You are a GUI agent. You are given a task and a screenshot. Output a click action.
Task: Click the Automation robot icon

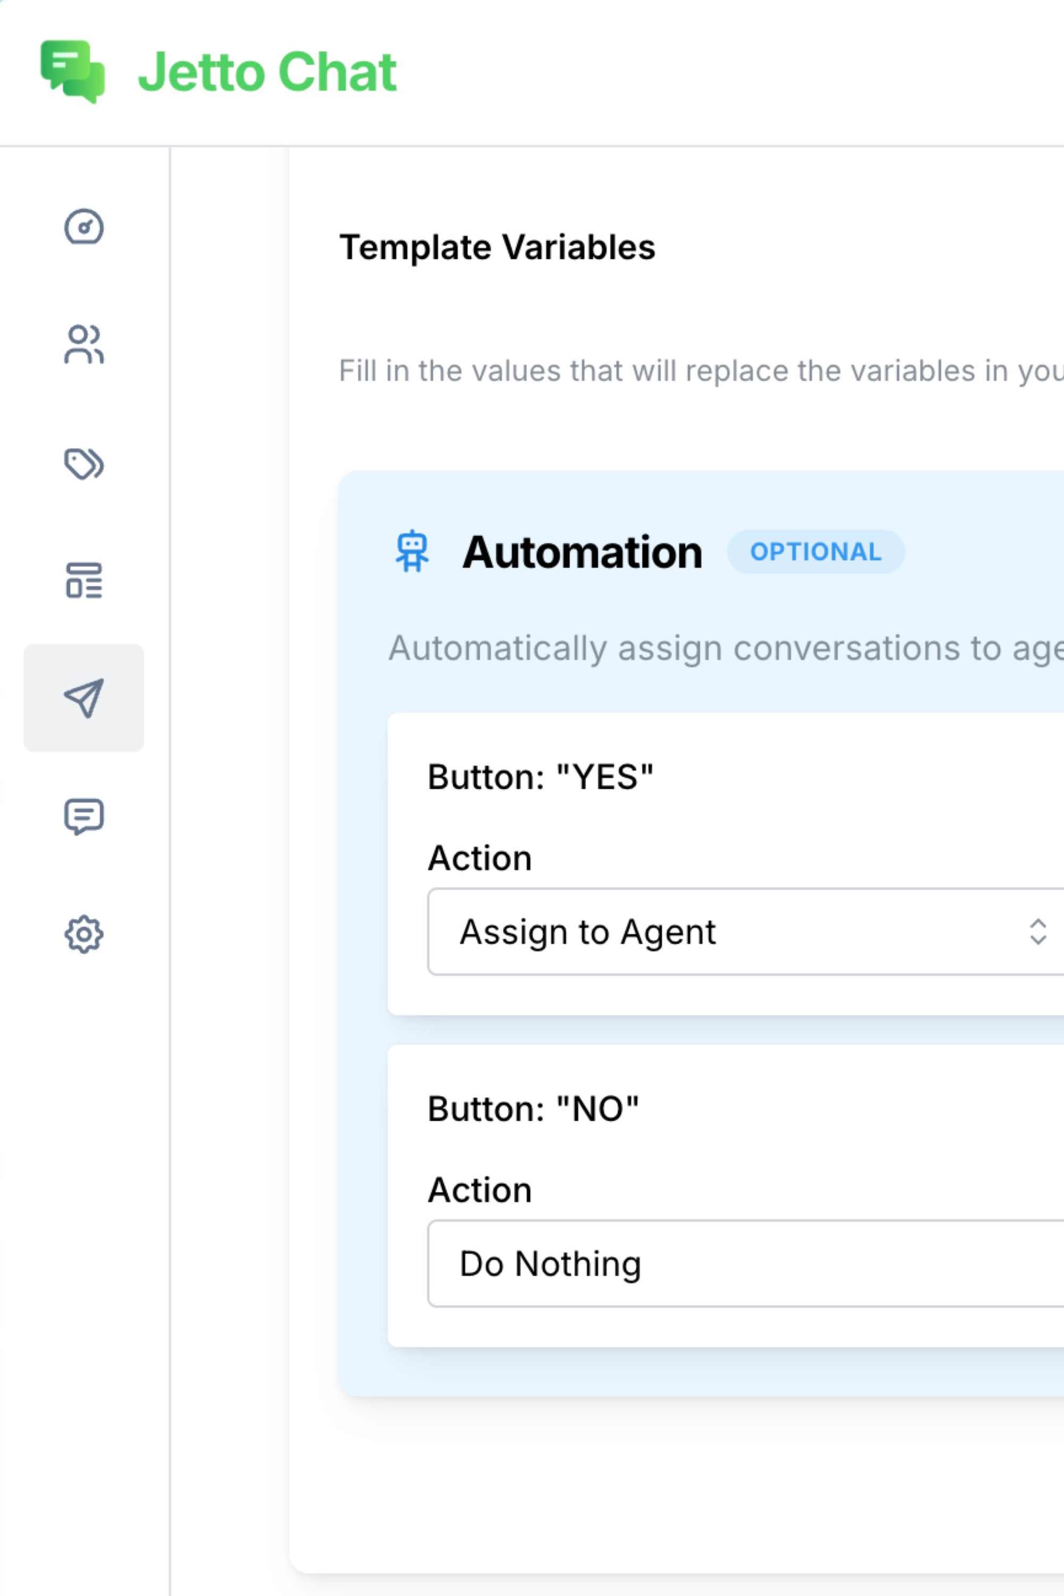tap(412, 552)
